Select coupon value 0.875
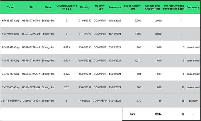The width and height of the screenshot is (201, 121). pyautogui.click(x=66, y=74)
